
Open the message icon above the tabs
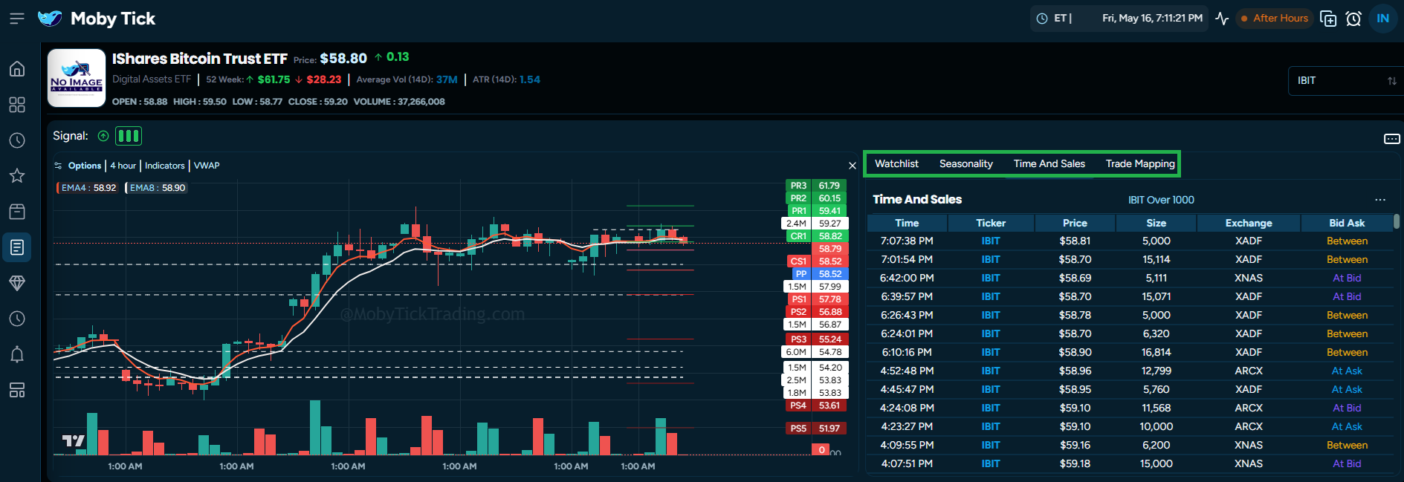[x=1392, y=139]
